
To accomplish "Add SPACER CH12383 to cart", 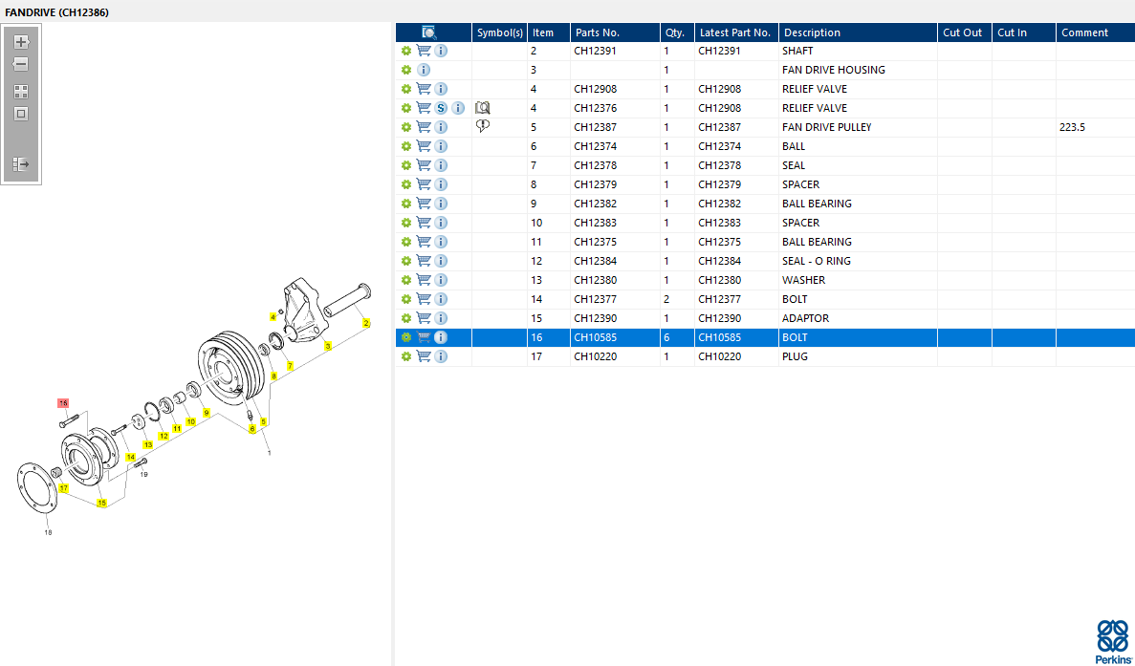I will point(425,223).
